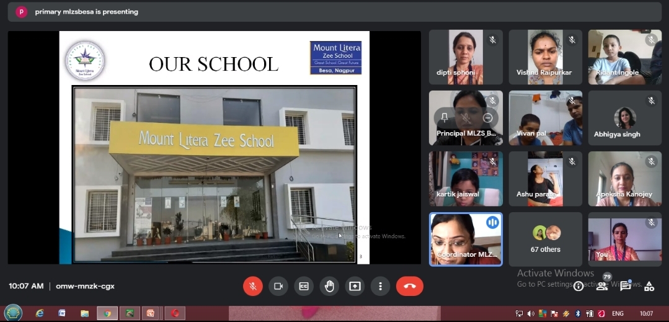Screen dimensions: 669x322
Task: Click the muted mic icon on Abhigya singh's tile
Action: click(651, 101)
